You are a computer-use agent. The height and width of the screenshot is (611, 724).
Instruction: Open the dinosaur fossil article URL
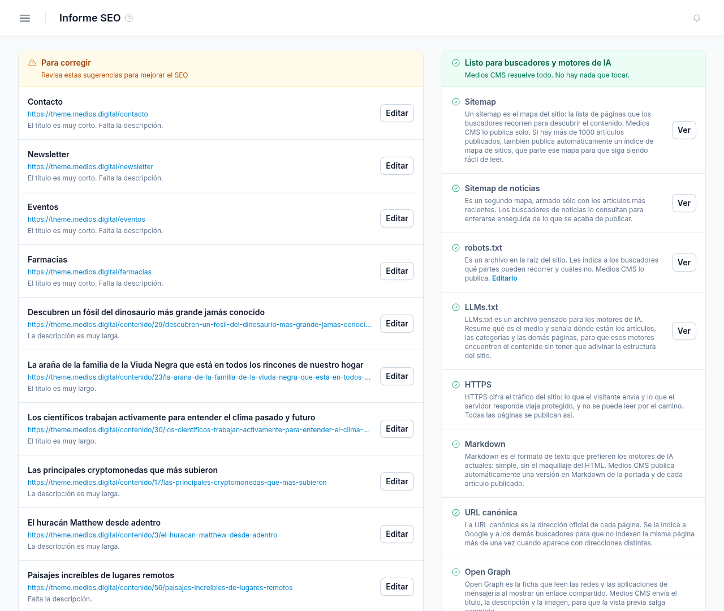click(x=200, y=325)
